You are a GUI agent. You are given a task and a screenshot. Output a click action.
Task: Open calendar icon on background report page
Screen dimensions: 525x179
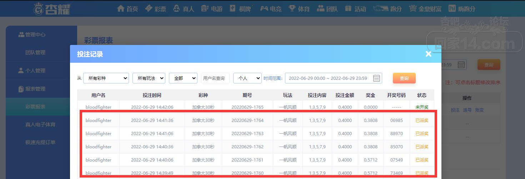pos(461,65)
